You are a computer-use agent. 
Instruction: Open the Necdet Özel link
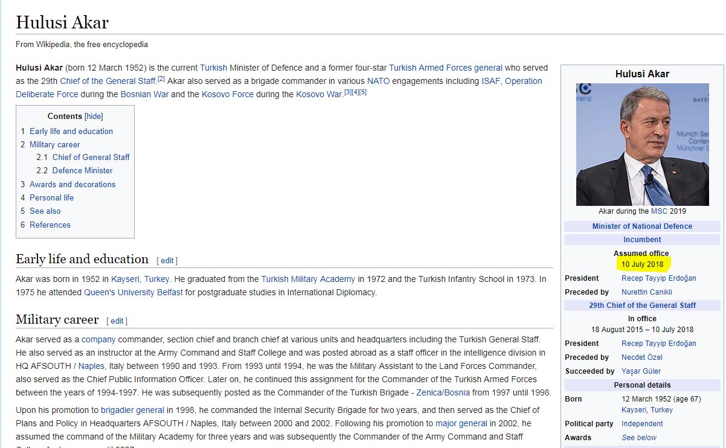(642, 357)
